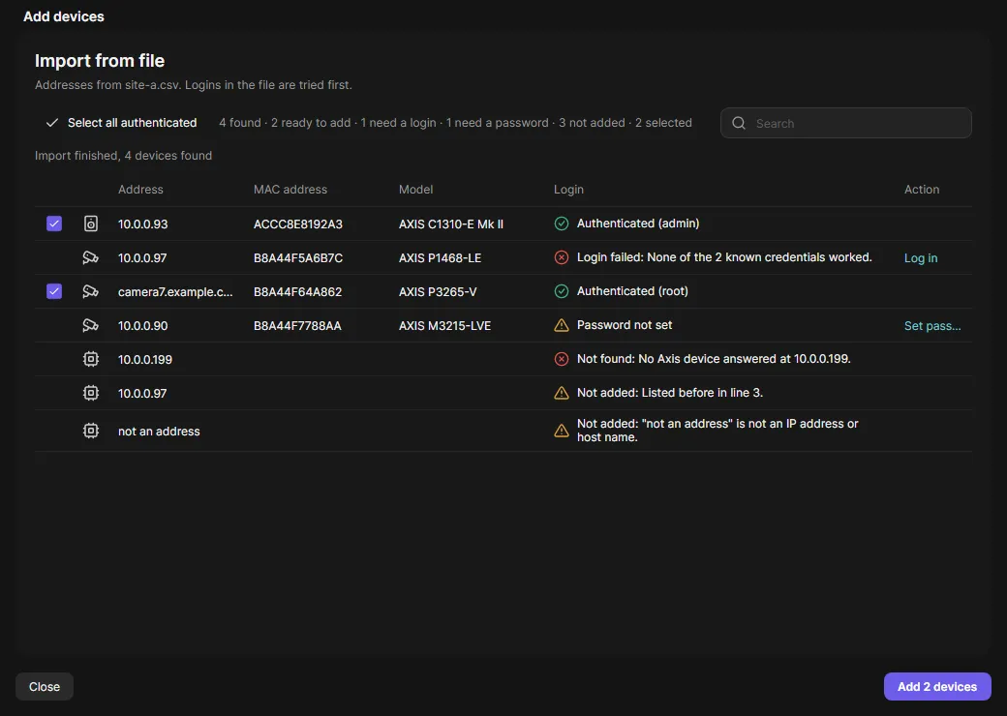Select MAC address B8A44F5A6B7C
1007x716 pixels.
[298, 258]
